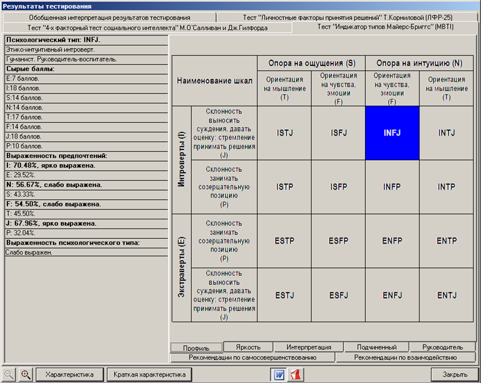
Task: Click the ENTP cell in the table
Action: (x=447, y=241)
